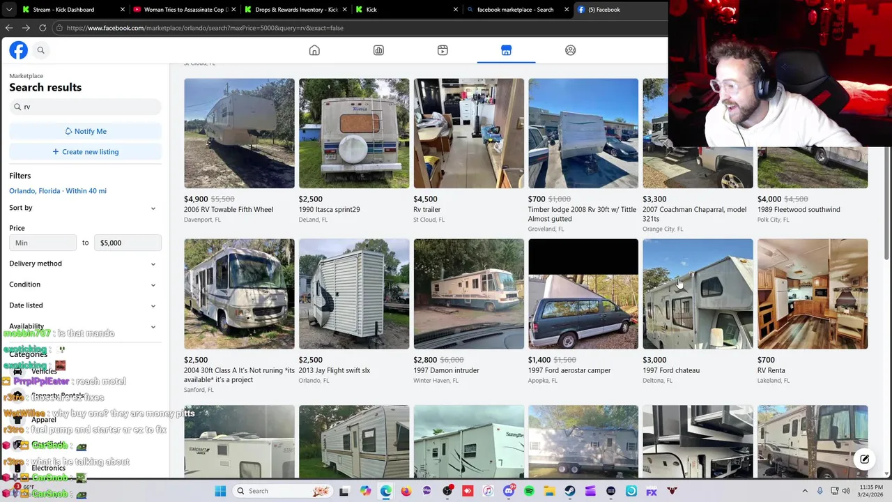Screen dimensions: 892x502
Task: Go back with the browser back arrow
Action: pyautogui.click(x=9, y=28)
